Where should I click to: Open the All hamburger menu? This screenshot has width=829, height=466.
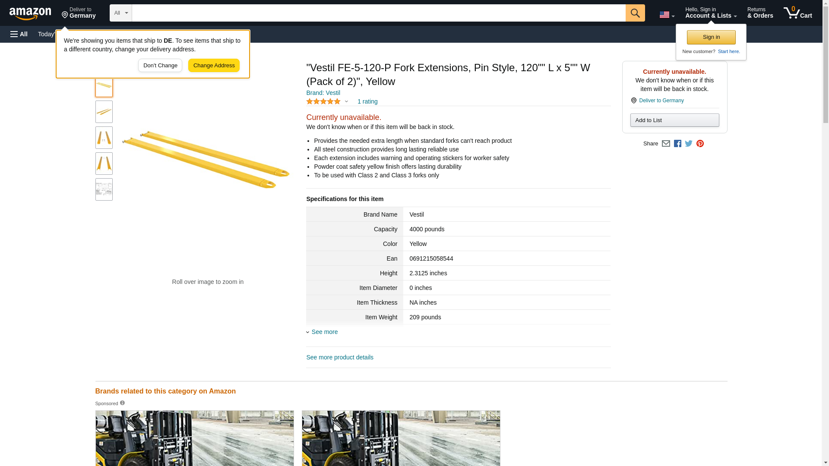pyautogui.click(x=19, y=34)
